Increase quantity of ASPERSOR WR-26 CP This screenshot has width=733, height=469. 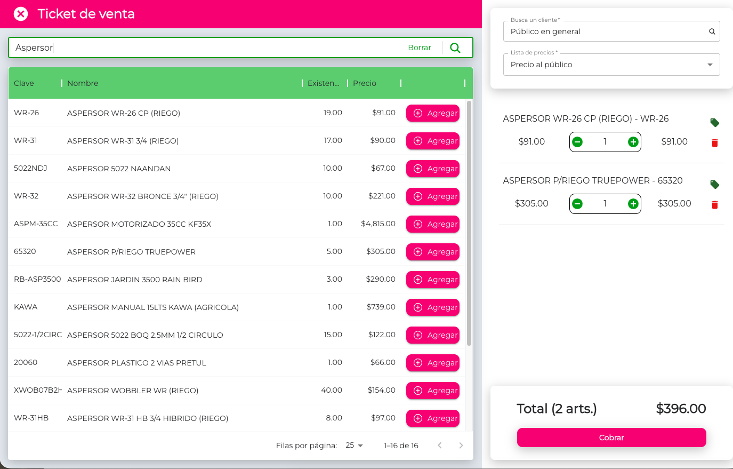[x=633, y=142]
